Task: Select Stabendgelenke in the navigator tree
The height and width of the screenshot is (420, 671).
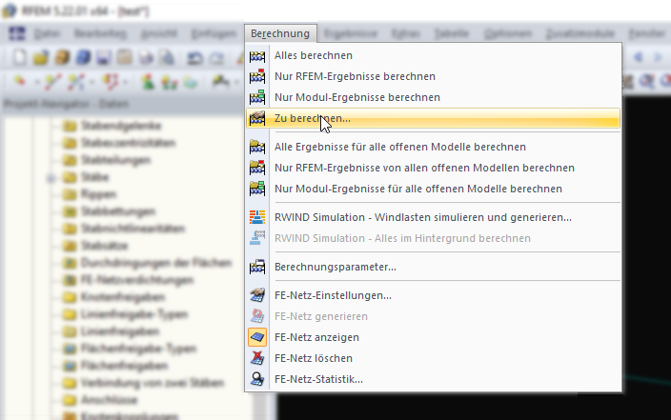Action: pos(121,126)
